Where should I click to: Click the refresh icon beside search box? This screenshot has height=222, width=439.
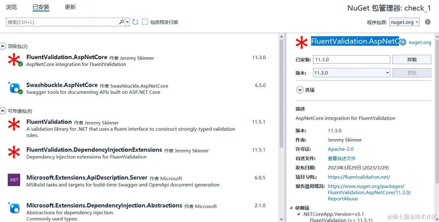click(135, 22)
